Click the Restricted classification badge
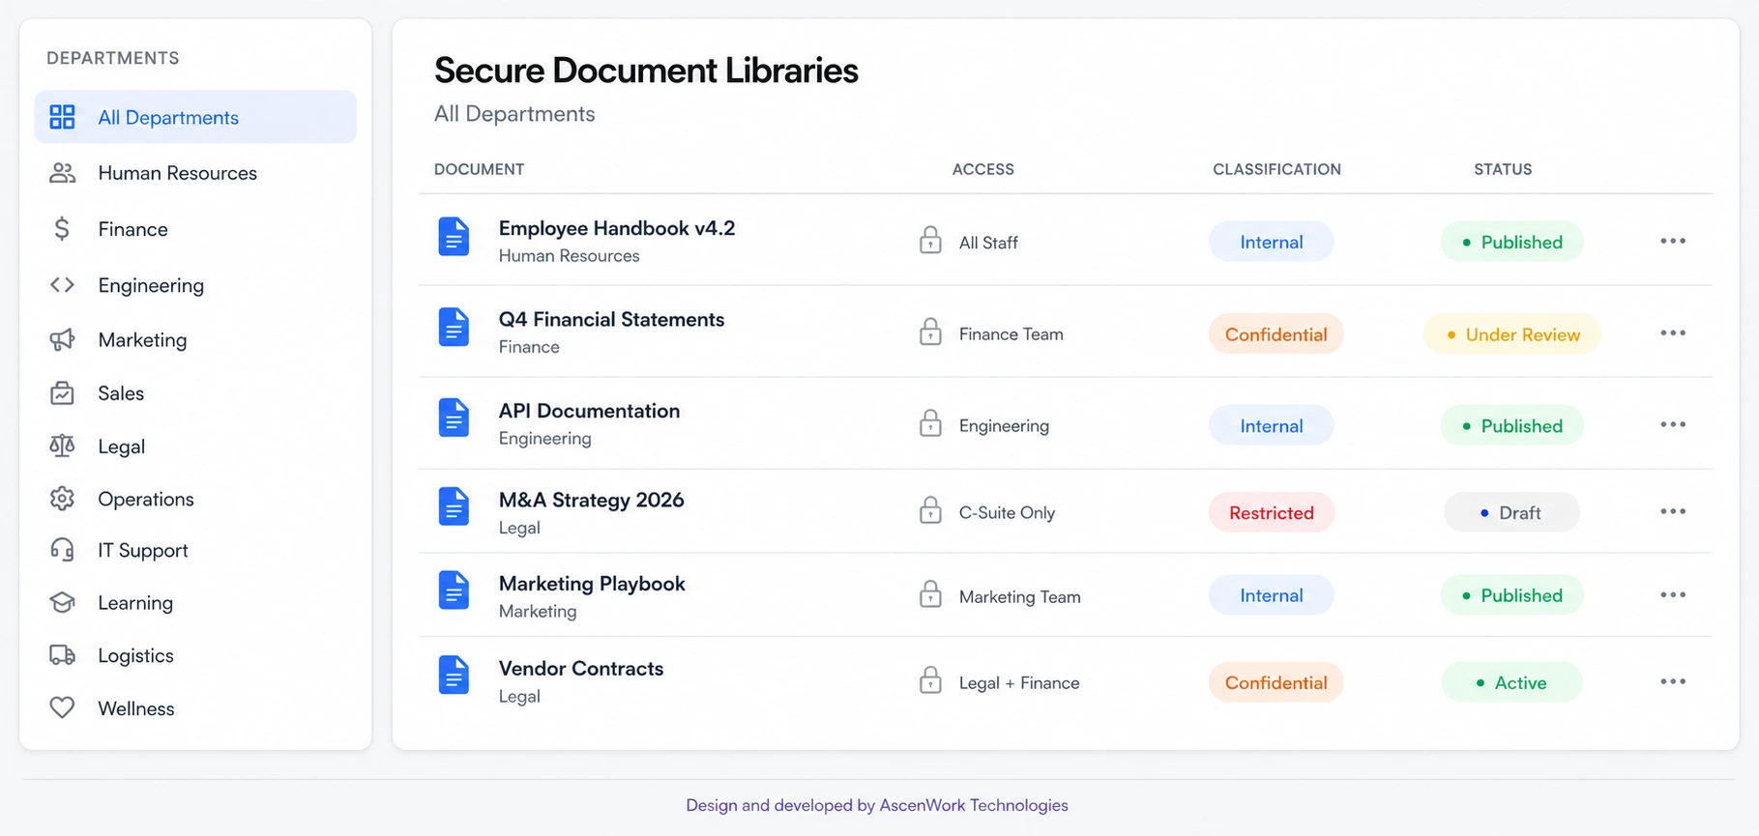The height and width of the screenshot is (836, 1759). pyautogui.click(x=1272, y=512)
